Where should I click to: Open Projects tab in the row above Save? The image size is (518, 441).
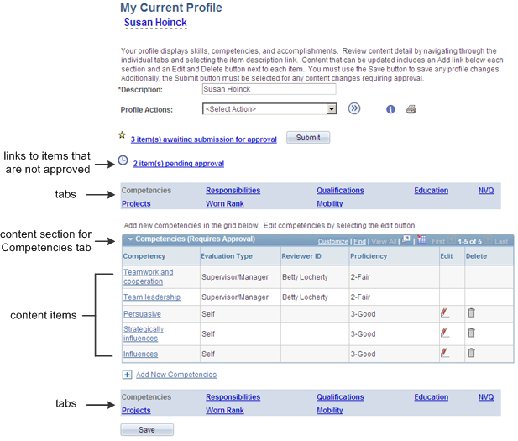click(x=136, y=410)
